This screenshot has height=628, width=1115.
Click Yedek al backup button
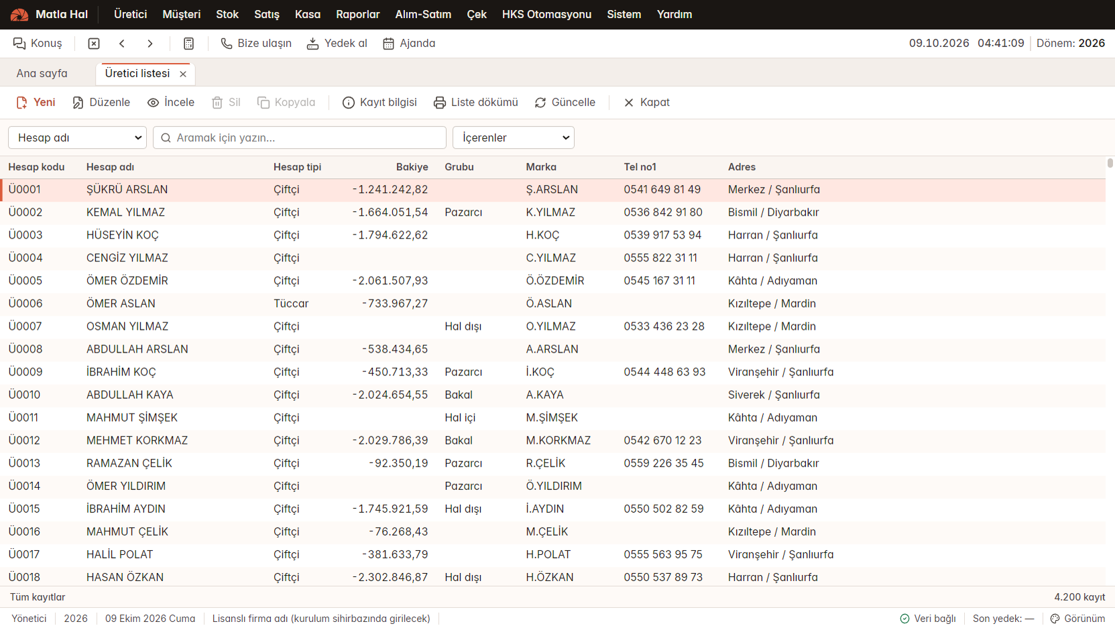337,44
